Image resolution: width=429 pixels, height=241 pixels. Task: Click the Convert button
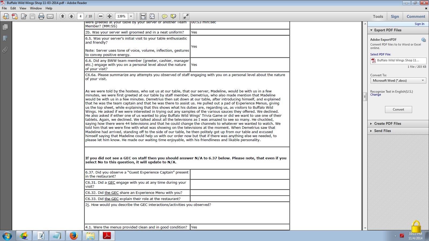tap(398, 110)
